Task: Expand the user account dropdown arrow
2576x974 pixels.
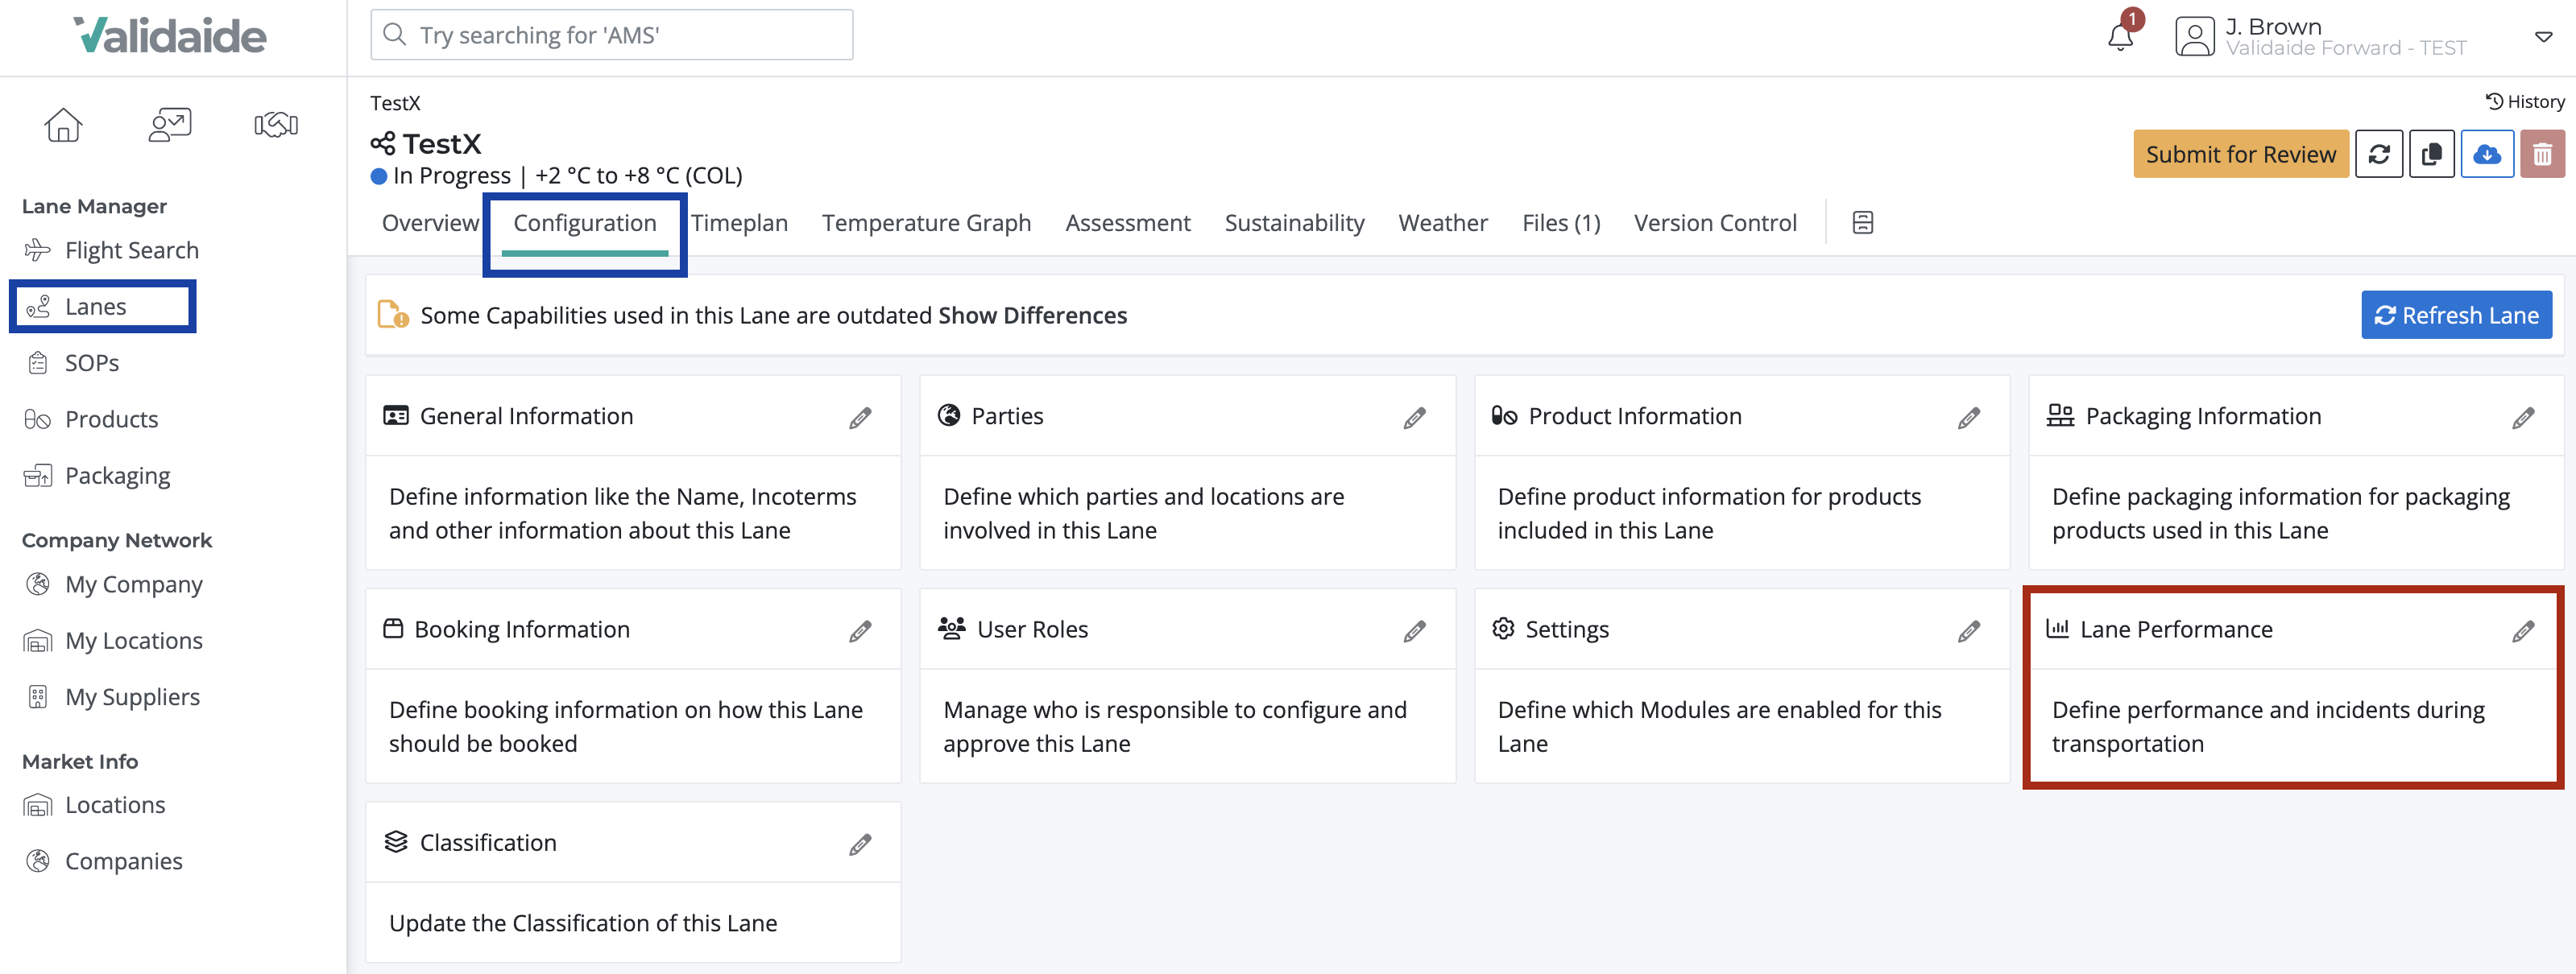Action: tap(2543, 37)
